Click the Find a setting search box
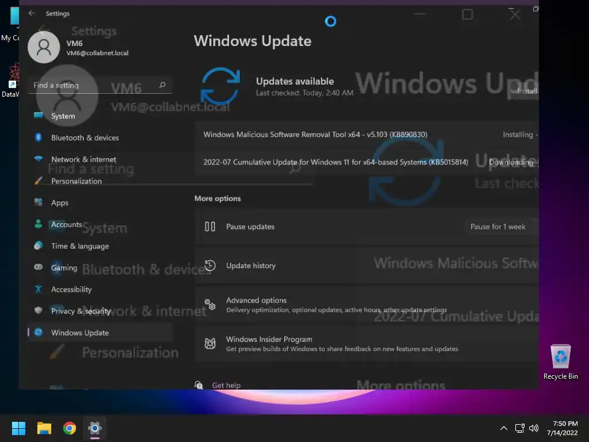 100,85
